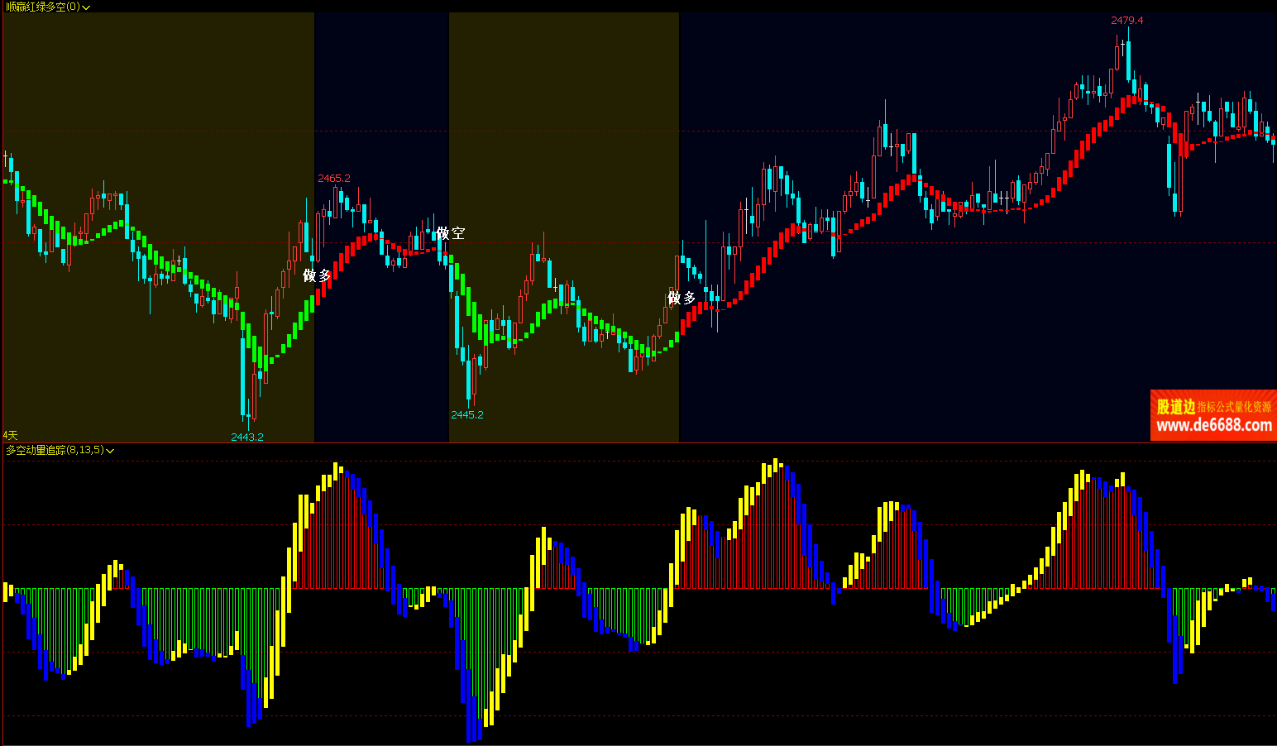The height and width of the screenshot is (746, 1277).
Task: Click the 2465.2 price label
Action: click(x=334, y=179)
